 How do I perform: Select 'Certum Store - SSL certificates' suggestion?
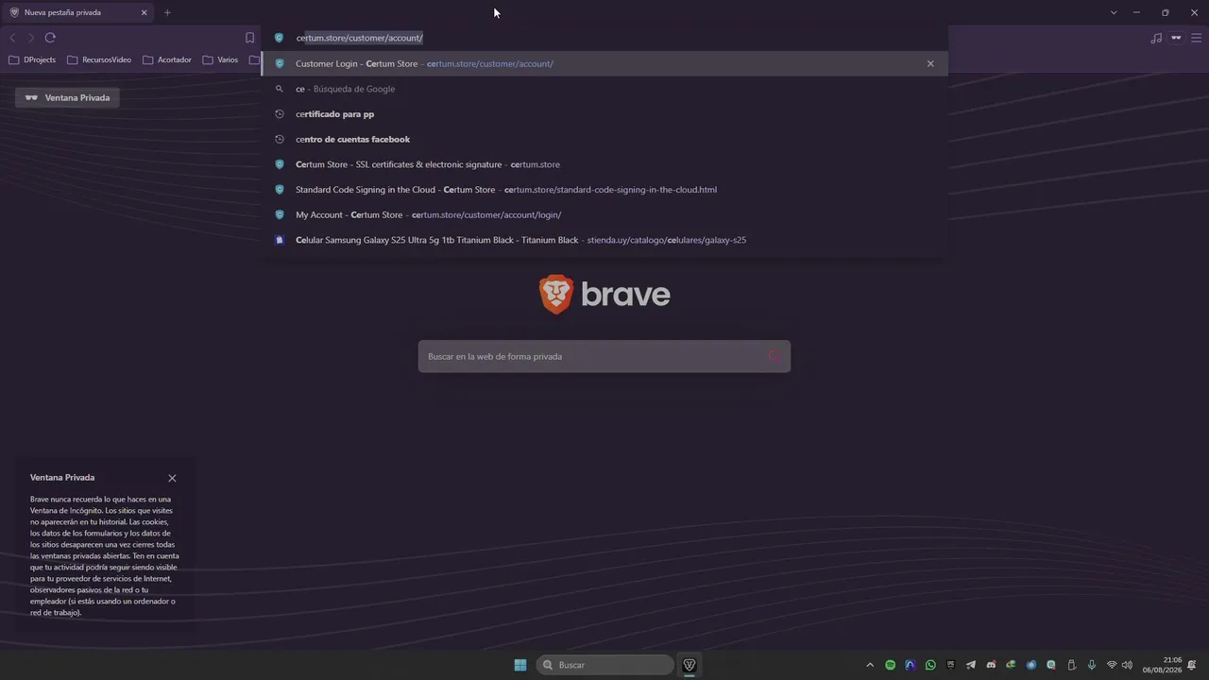pos(604,164)
